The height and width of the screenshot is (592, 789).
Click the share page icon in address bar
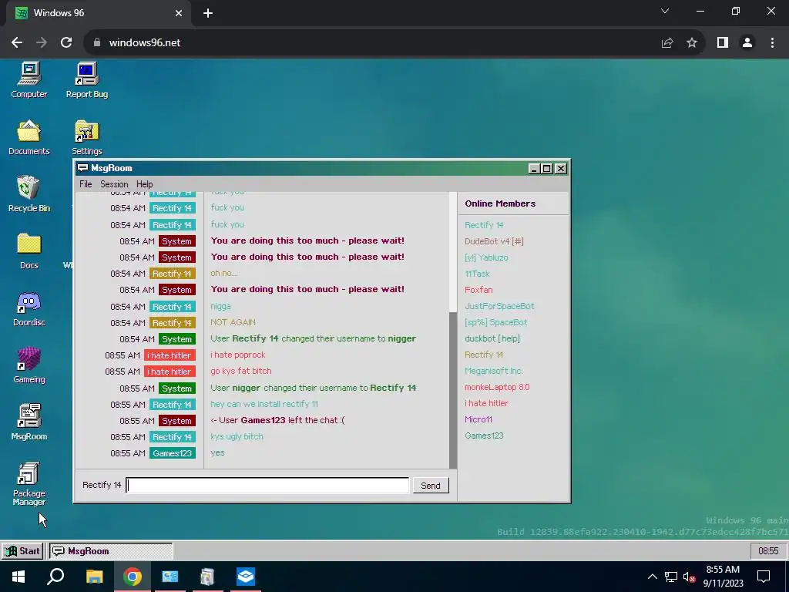click(667, 43)
